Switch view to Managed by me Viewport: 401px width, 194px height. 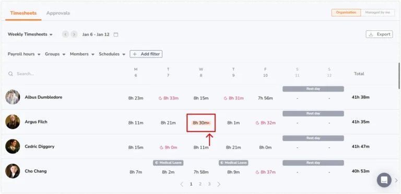pyautogui.click(x=378, y=13)
